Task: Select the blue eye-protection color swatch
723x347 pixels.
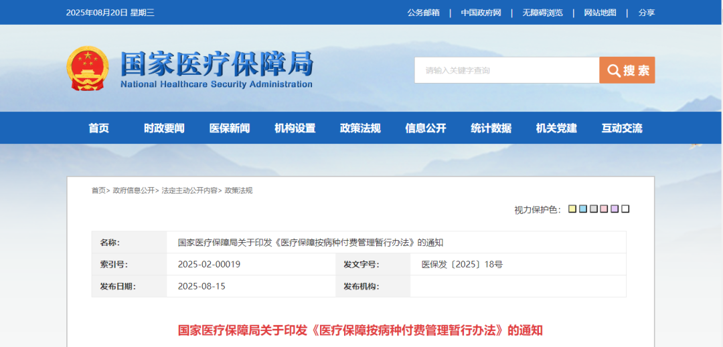Action: click(x=583, y=209)
